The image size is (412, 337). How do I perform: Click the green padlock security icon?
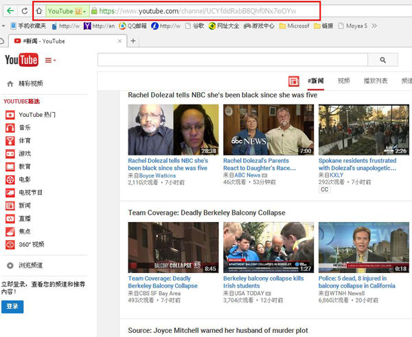pyautogui.click(x=94, y=11)
